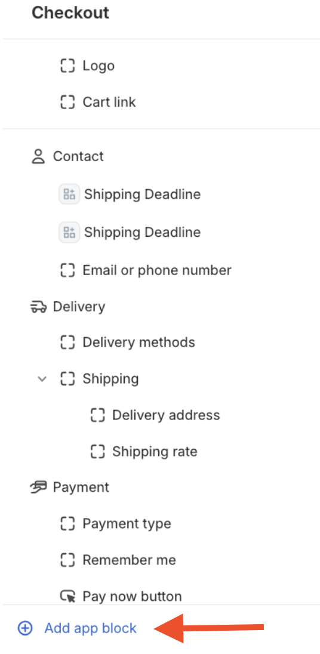Click the cursor icon beside Pay now button

point(67,596)
